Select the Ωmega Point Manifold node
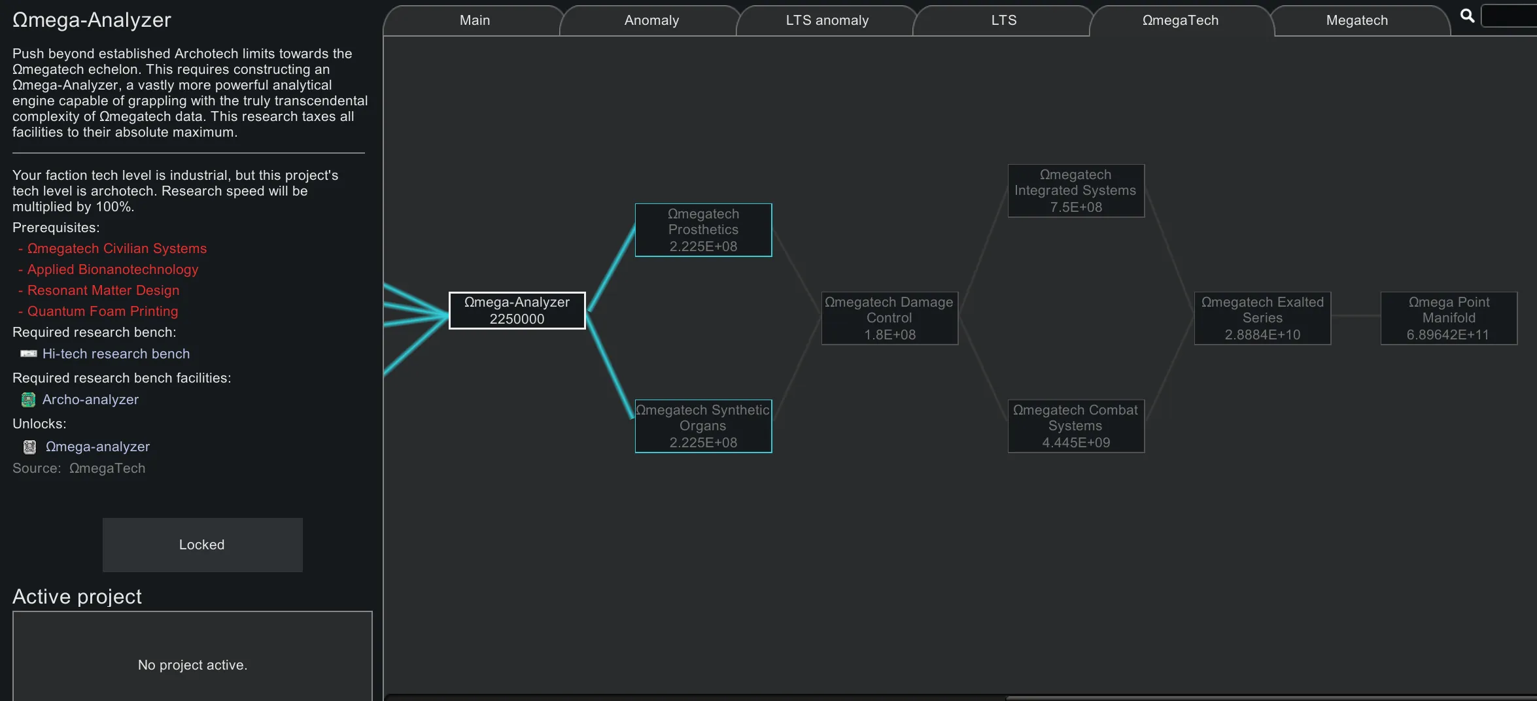Screen dimensions: 1537x701 pos(1449,318)
